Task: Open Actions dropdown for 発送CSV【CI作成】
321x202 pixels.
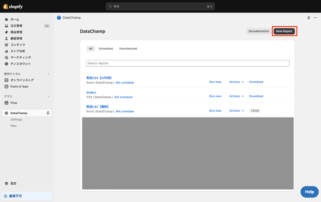Action: click(236, 82)
